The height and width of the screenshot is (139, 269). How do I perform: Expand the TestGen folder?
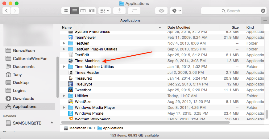click(x=64, y=43)
